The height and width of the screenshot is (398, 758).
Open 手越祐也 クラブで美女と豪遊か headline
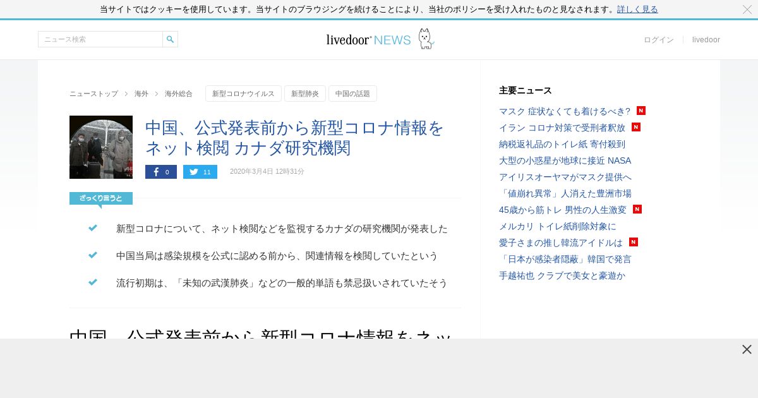(x=562, y=275)
